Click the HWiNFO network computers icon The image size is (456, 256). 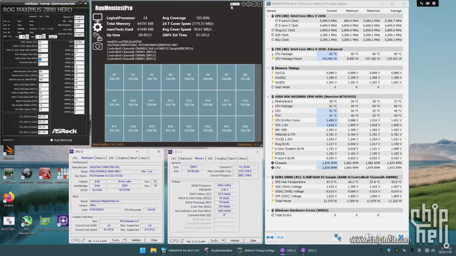pyautogui.click(x=338, y=237)
